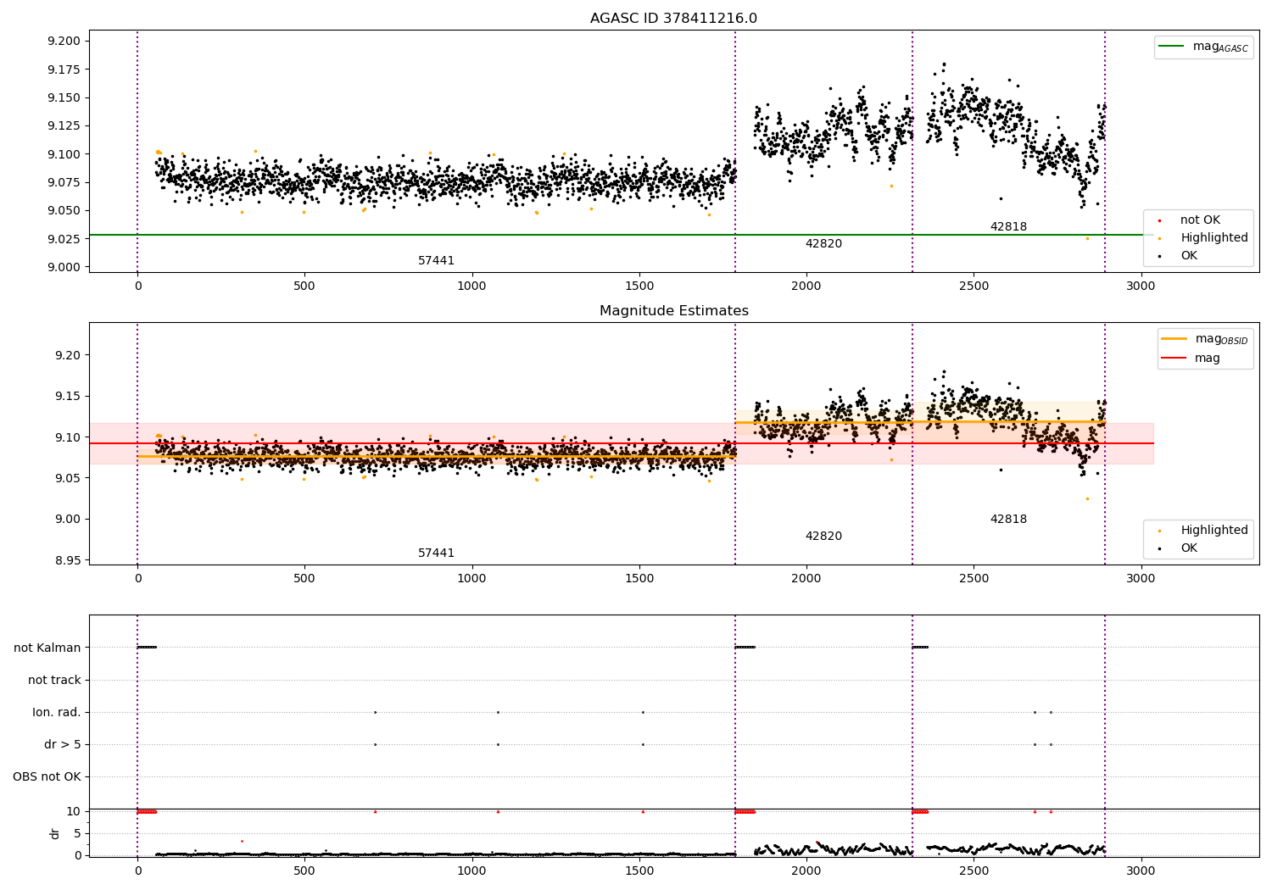
Task: Click observation label "42818" in the top plot
Action: pos(1008,227)
